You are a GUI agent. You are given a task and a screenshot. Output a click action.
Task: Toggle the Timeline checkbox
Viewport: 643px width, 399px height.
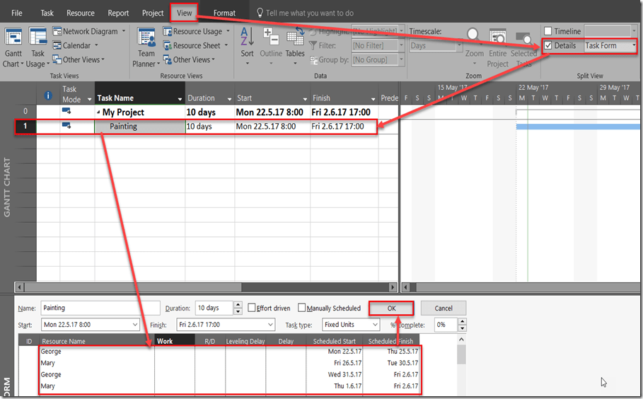tap(548, 31)
